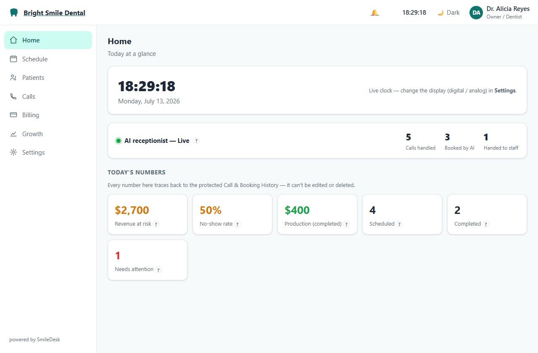Click the Schedule calendar icon
Viewport: 538px width, 353px height.
coord(13,59)
